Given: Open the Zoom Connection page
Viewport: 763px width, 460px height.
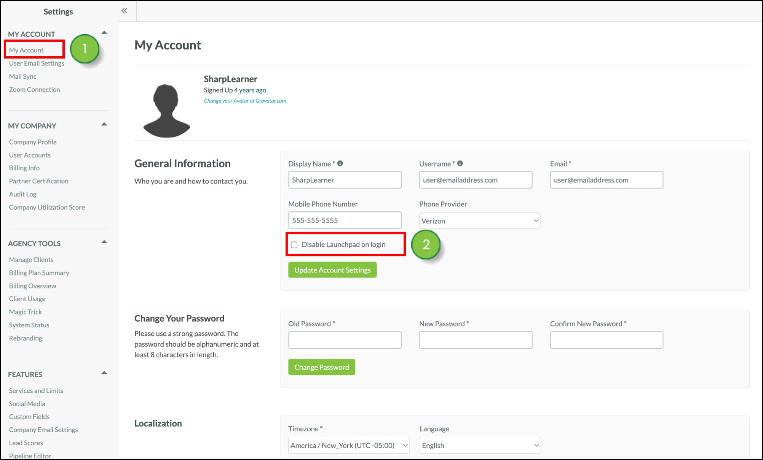Looking at the screenshot, I should [x=35, y=89].
